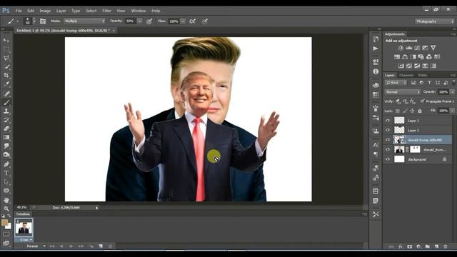Delete the selected layer with trash icon

click(x=446, y=246)
